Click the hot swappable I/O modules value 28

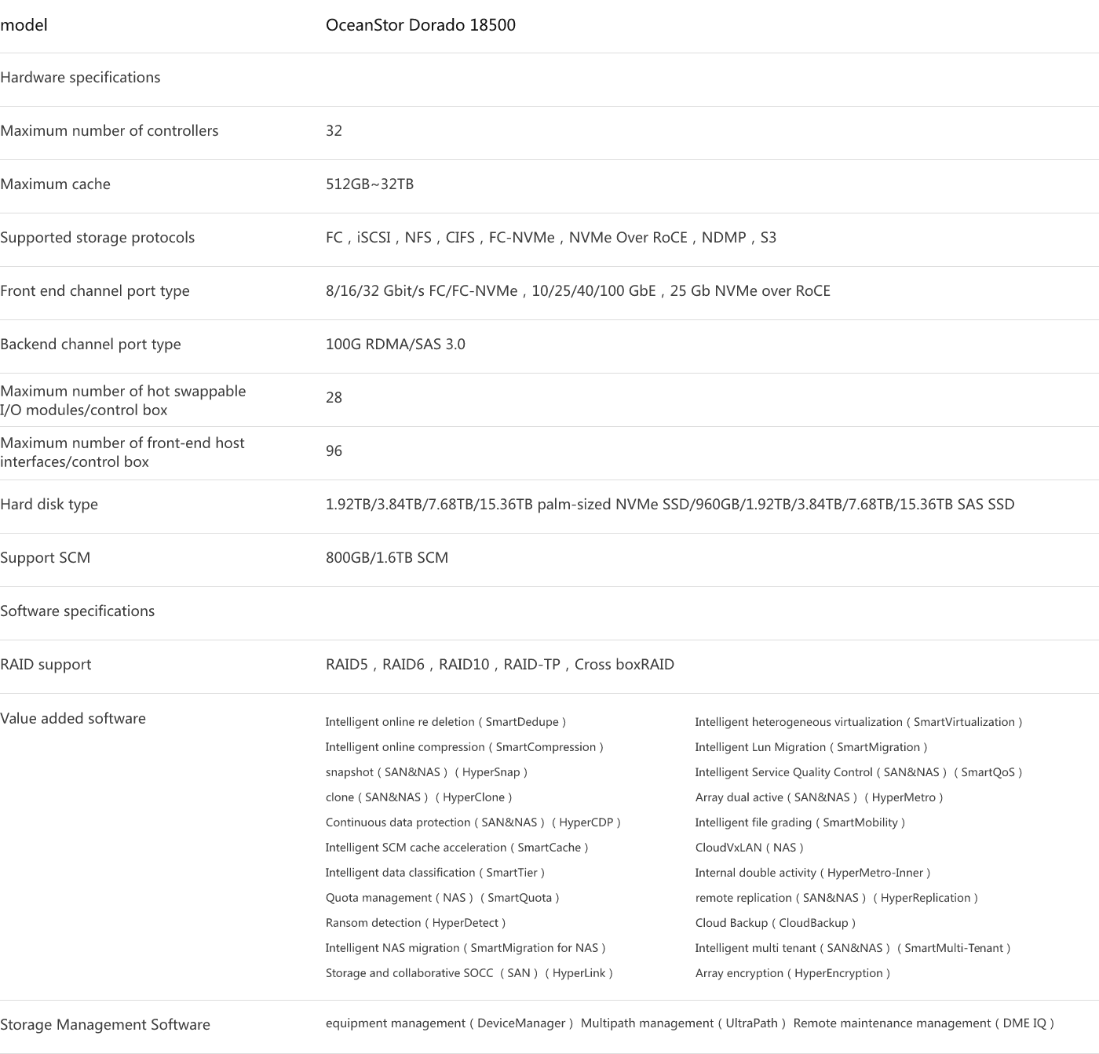334,398
